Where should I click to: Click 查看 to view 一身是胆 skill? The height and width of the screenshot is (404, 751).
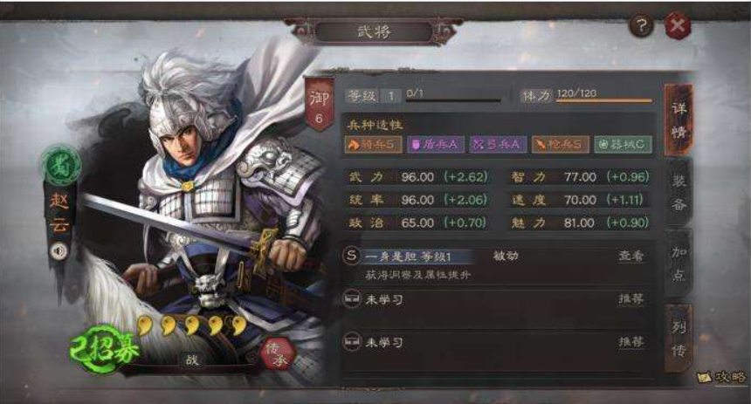630,256
